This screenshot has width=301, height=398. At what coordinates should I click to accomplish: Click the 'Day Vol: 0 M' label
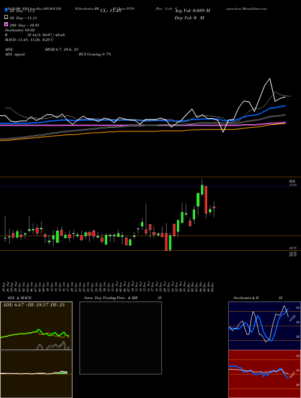click(189, 17)
